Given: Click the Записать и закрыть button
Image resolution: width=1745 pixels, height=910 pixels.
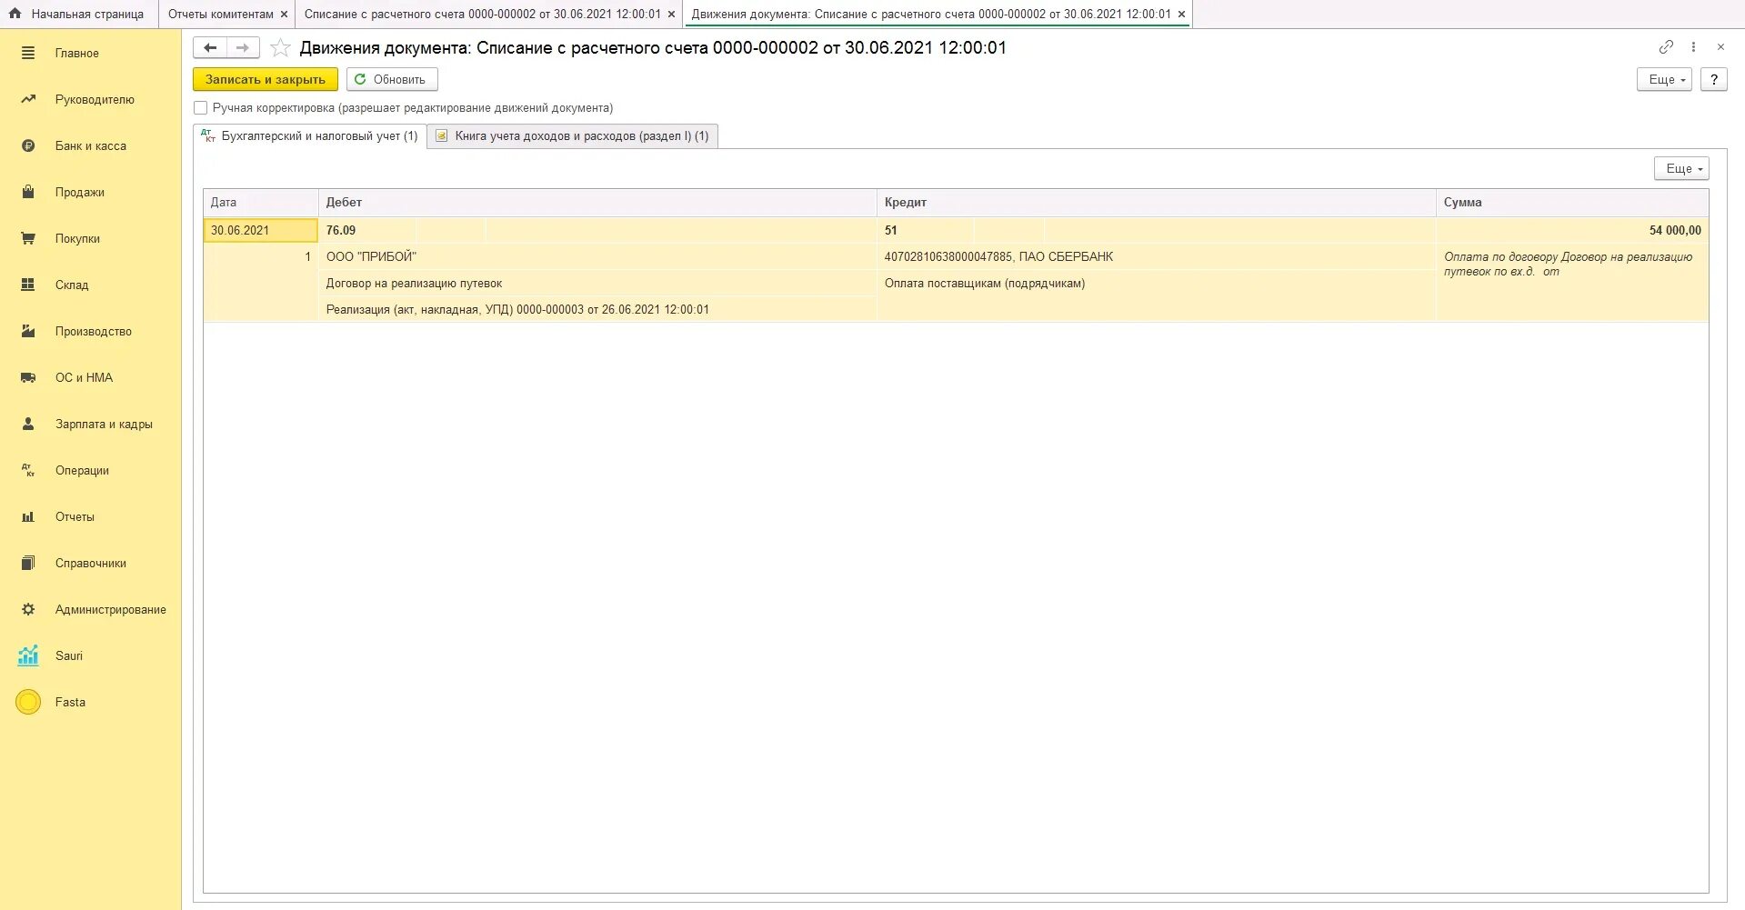Looking at the screenshot, I should pos(266,80).
